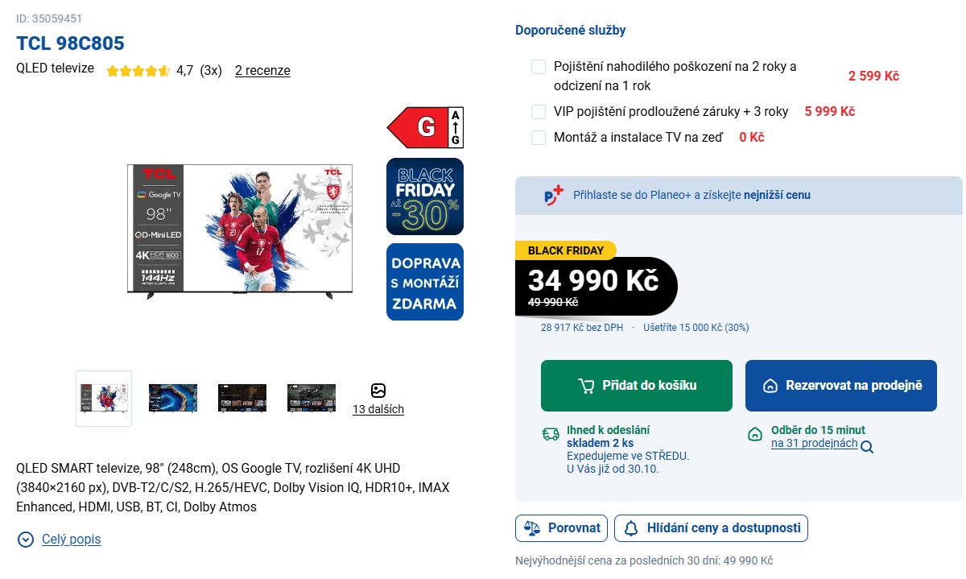Click the Planeo+ logo icon
The width and height of the screenshot is (966, 579).
(x=554, y=196)
